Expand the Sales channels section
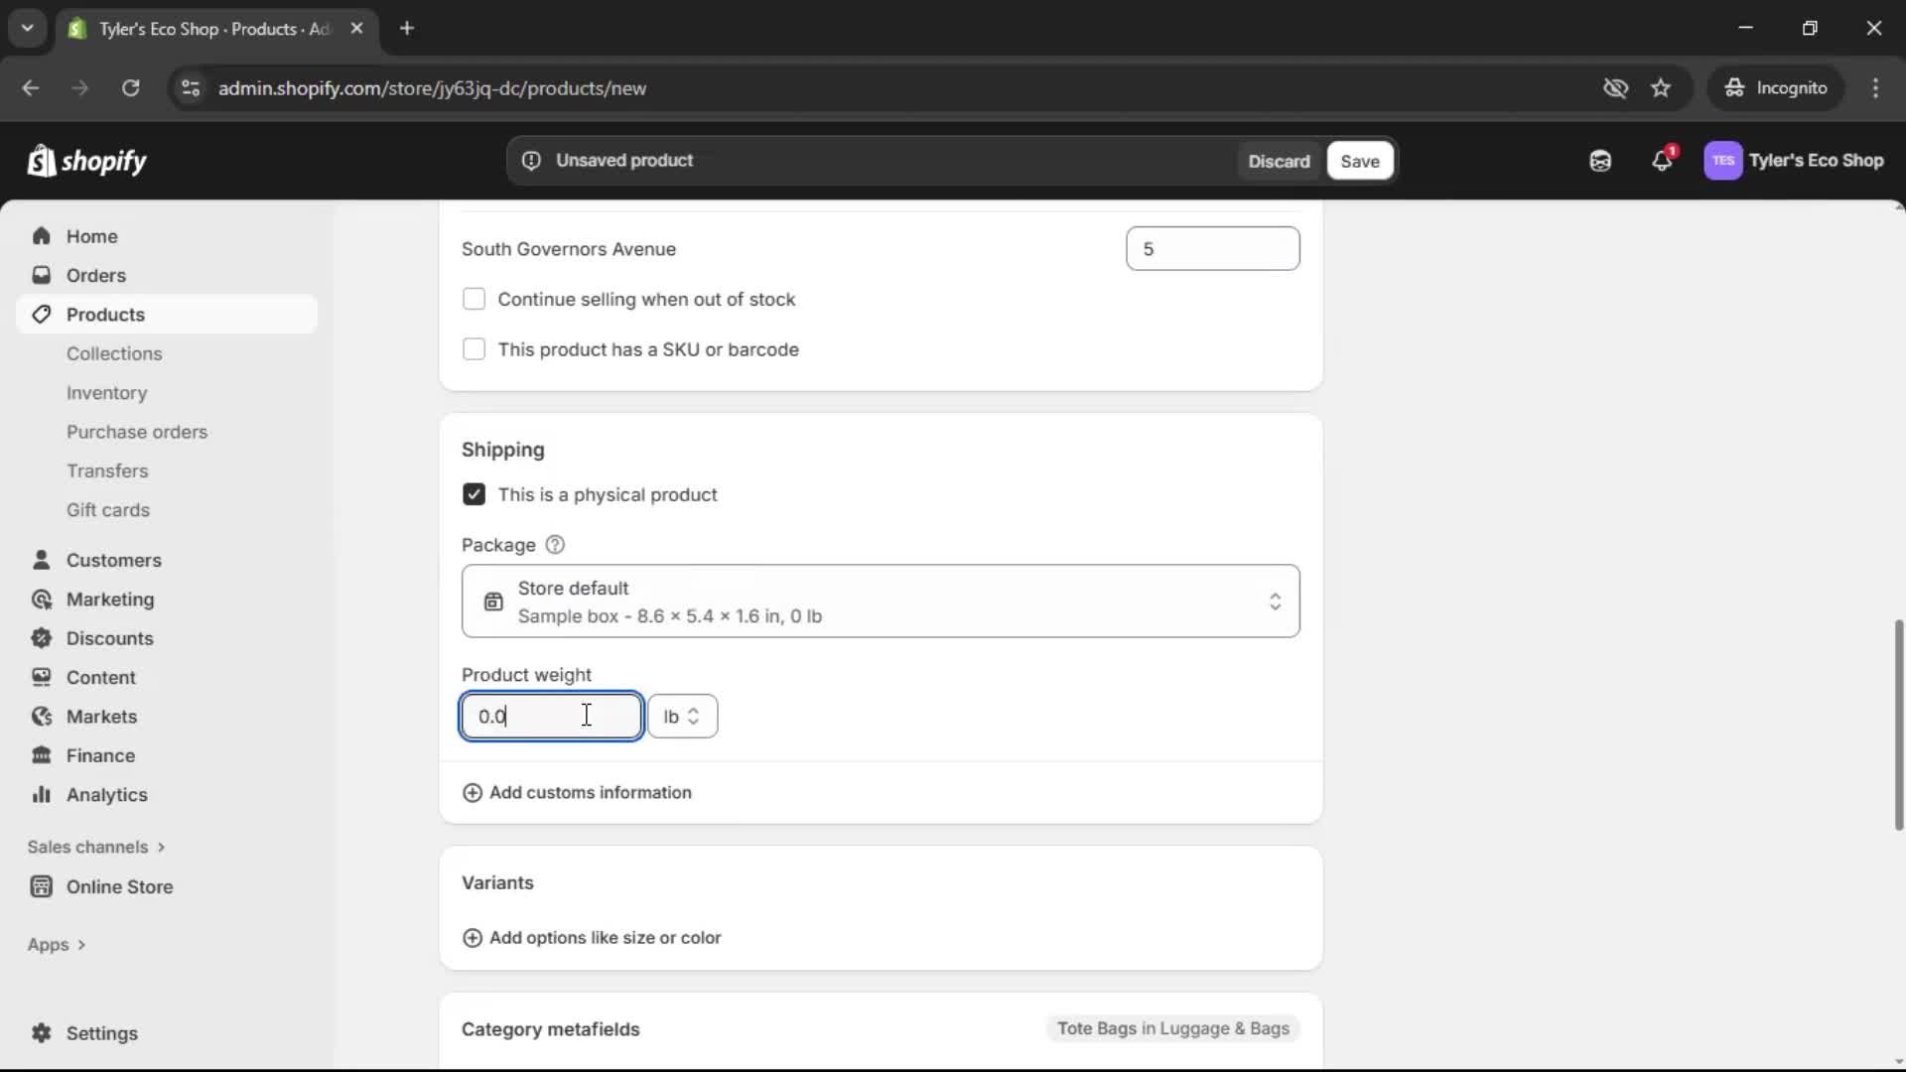Viewport: 1906px width, 1072px height. coord(96,847)
